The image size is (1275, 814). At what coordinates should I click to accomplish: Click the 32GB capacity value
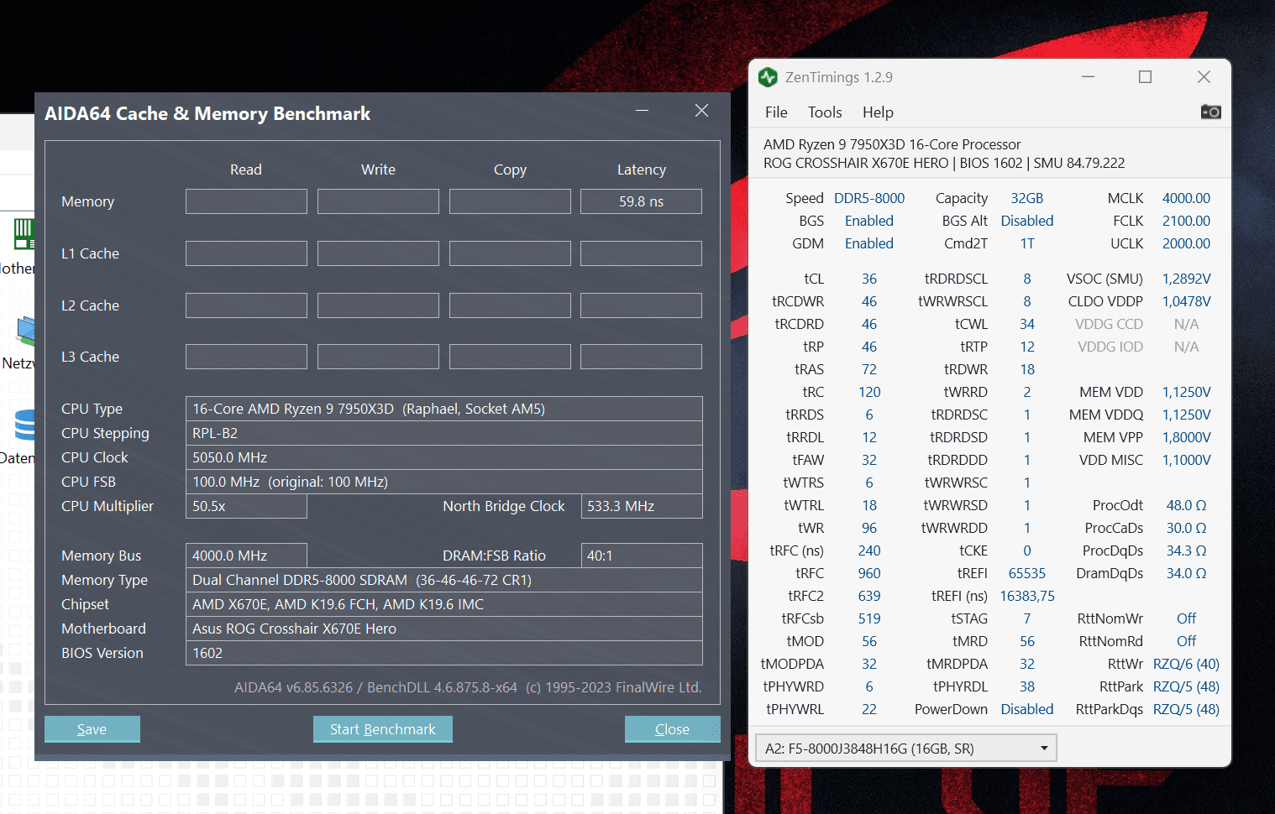pos(1027,198)
